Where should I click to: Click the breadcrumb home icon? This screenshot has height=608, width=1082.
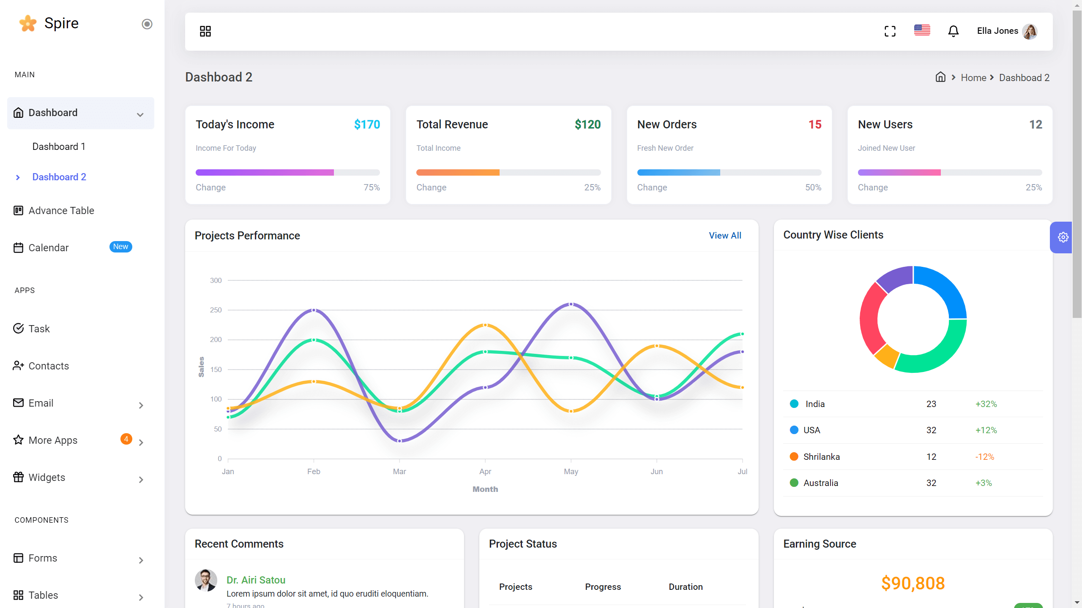tap(940, 77)
